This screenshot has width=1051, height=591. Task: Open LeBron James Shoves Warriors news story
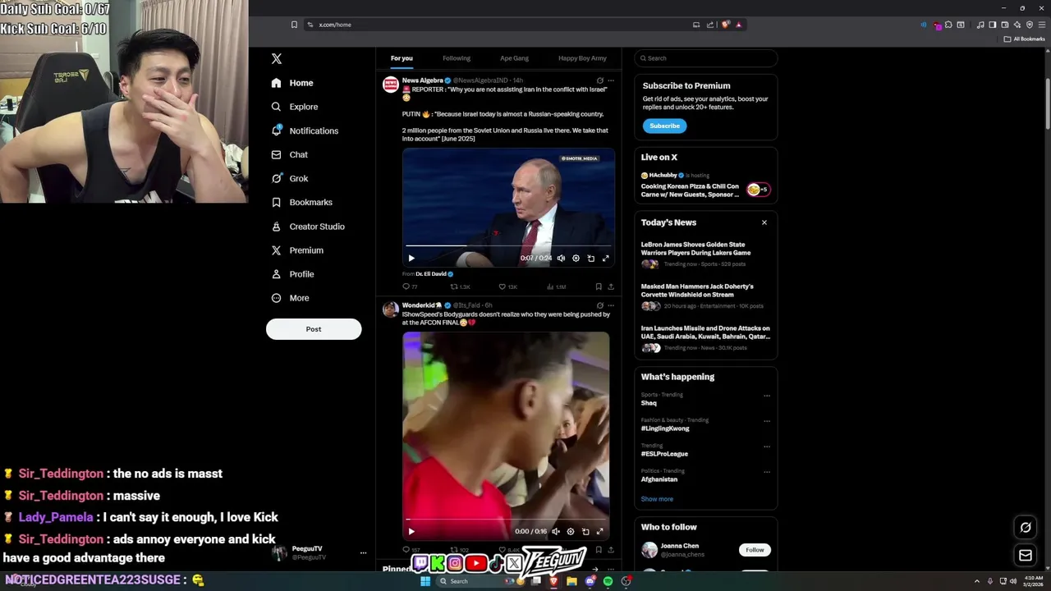[705, 254]
